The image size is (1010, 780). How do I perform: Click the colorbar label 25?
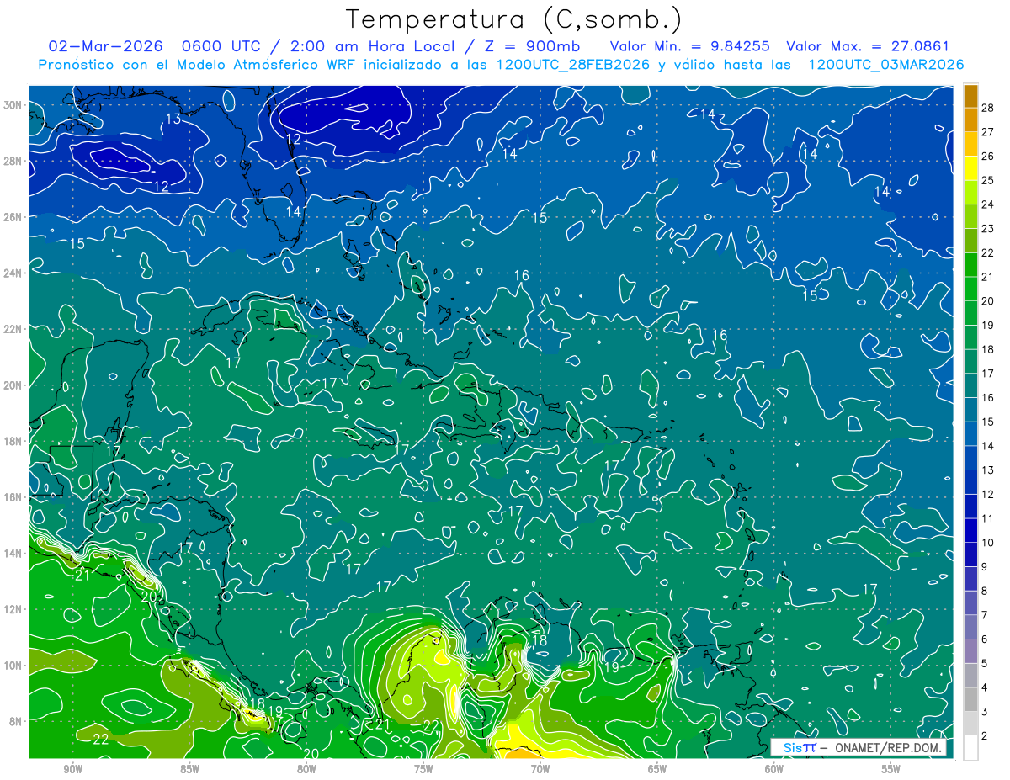coord(988,180)
